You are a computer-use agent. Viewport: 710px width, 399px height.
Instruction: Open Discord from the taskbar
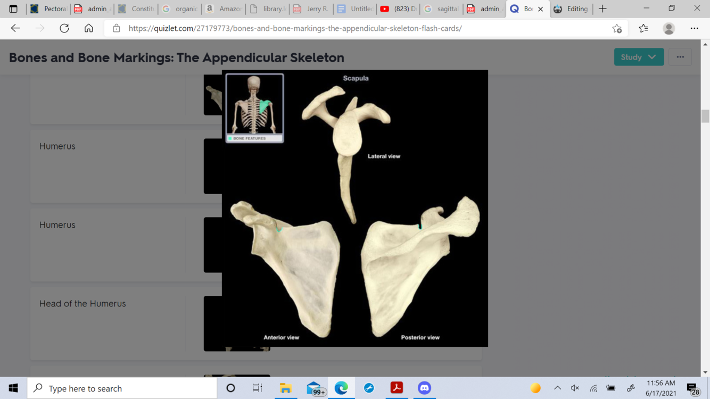424,388
